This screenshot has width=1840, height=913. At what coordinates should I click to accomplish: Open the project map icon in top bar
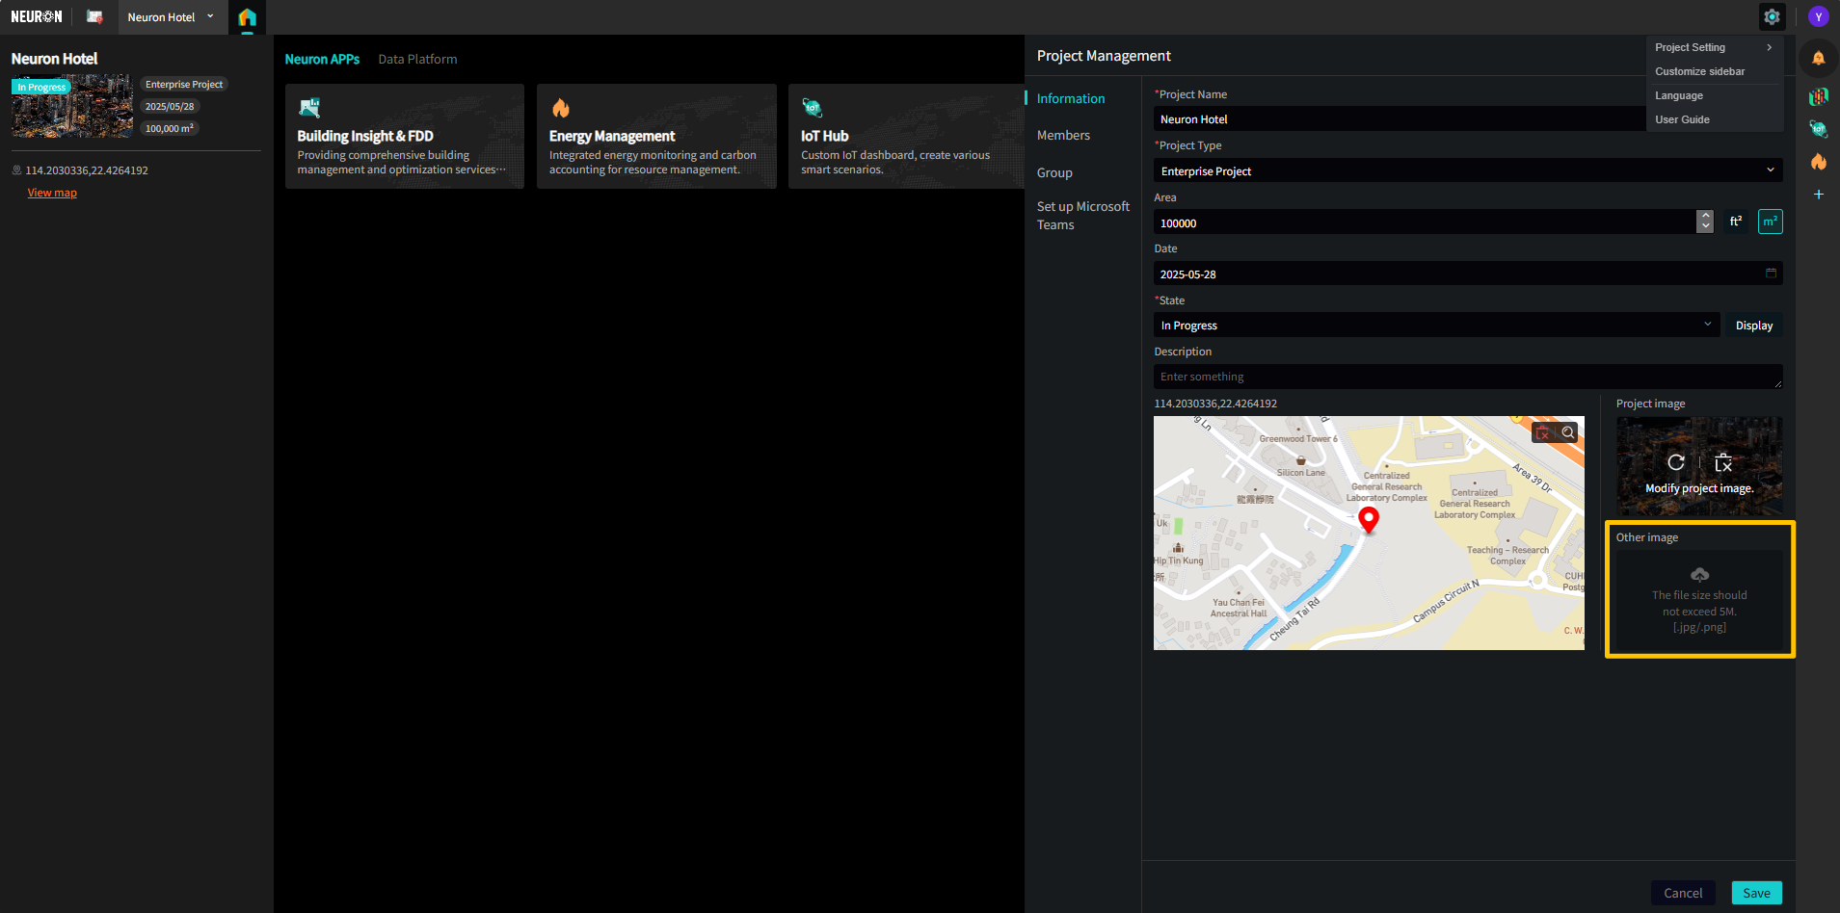(94, 16)
